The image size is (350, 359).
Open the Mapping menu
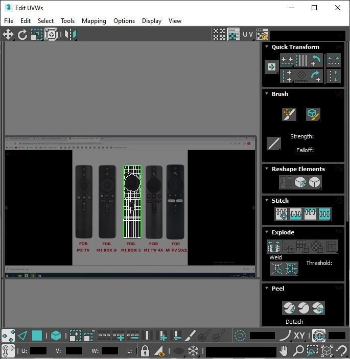click(94, 21)
